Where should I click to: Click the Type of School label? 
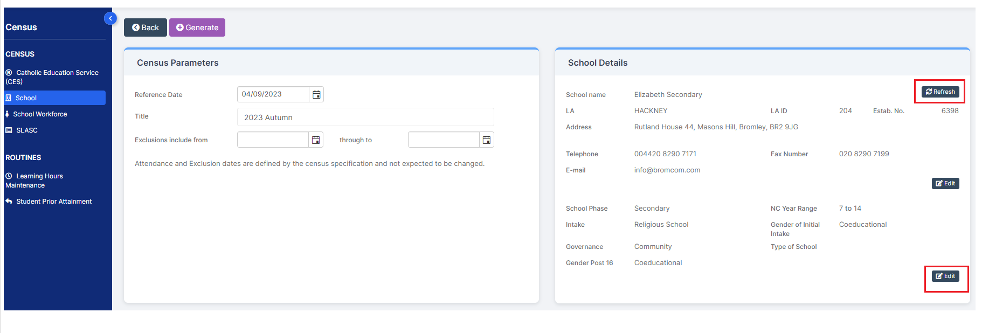pos(793,246)
